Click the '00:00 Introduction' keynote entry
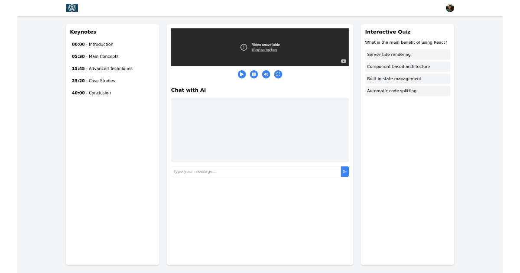 (x=92, y=44)
